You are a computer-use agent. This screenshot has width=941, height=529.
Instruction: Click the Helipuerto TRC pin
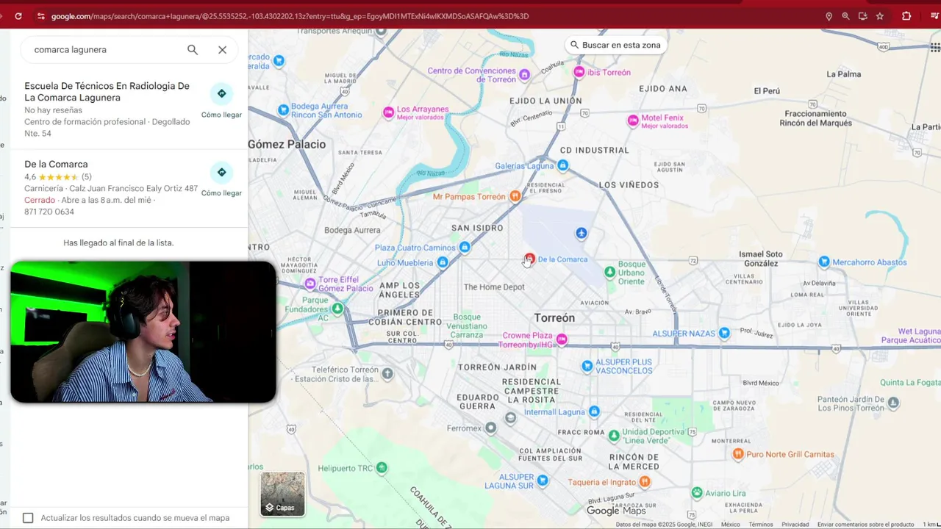click(x=382, y=467)
